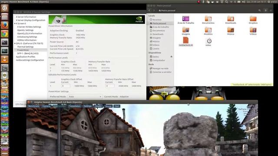Launch VLC media player from the dock
This screenshot has height=156, width=278.
pos(5,59)
